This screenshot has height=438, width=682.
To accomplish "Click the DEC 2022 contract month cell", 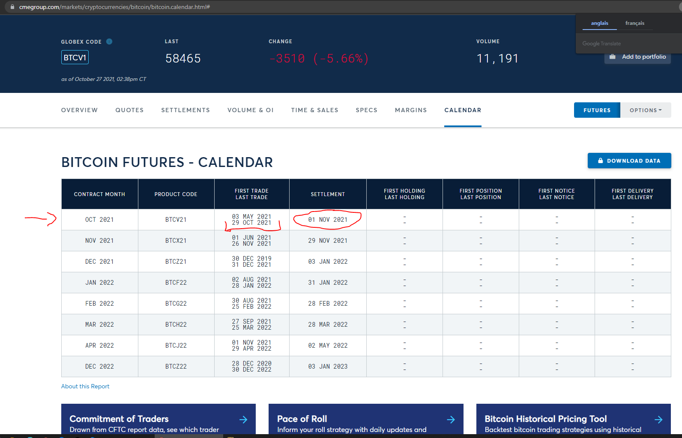I will tap(99, 366).
